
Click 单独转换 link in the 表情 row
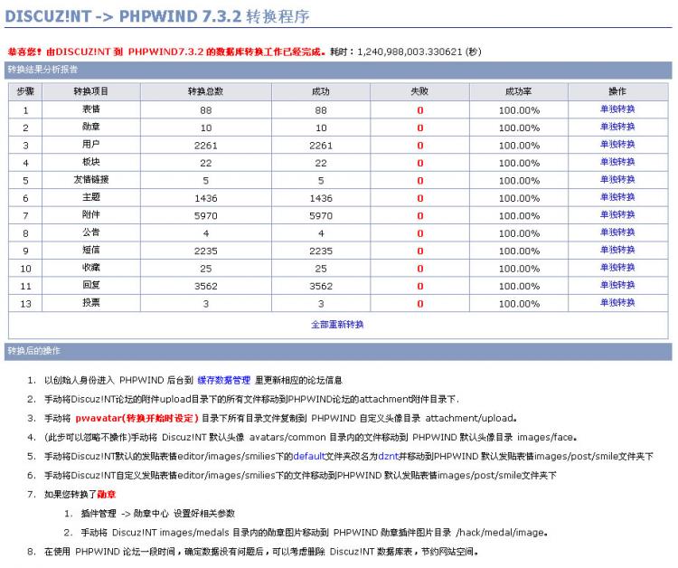click(617, 109)
